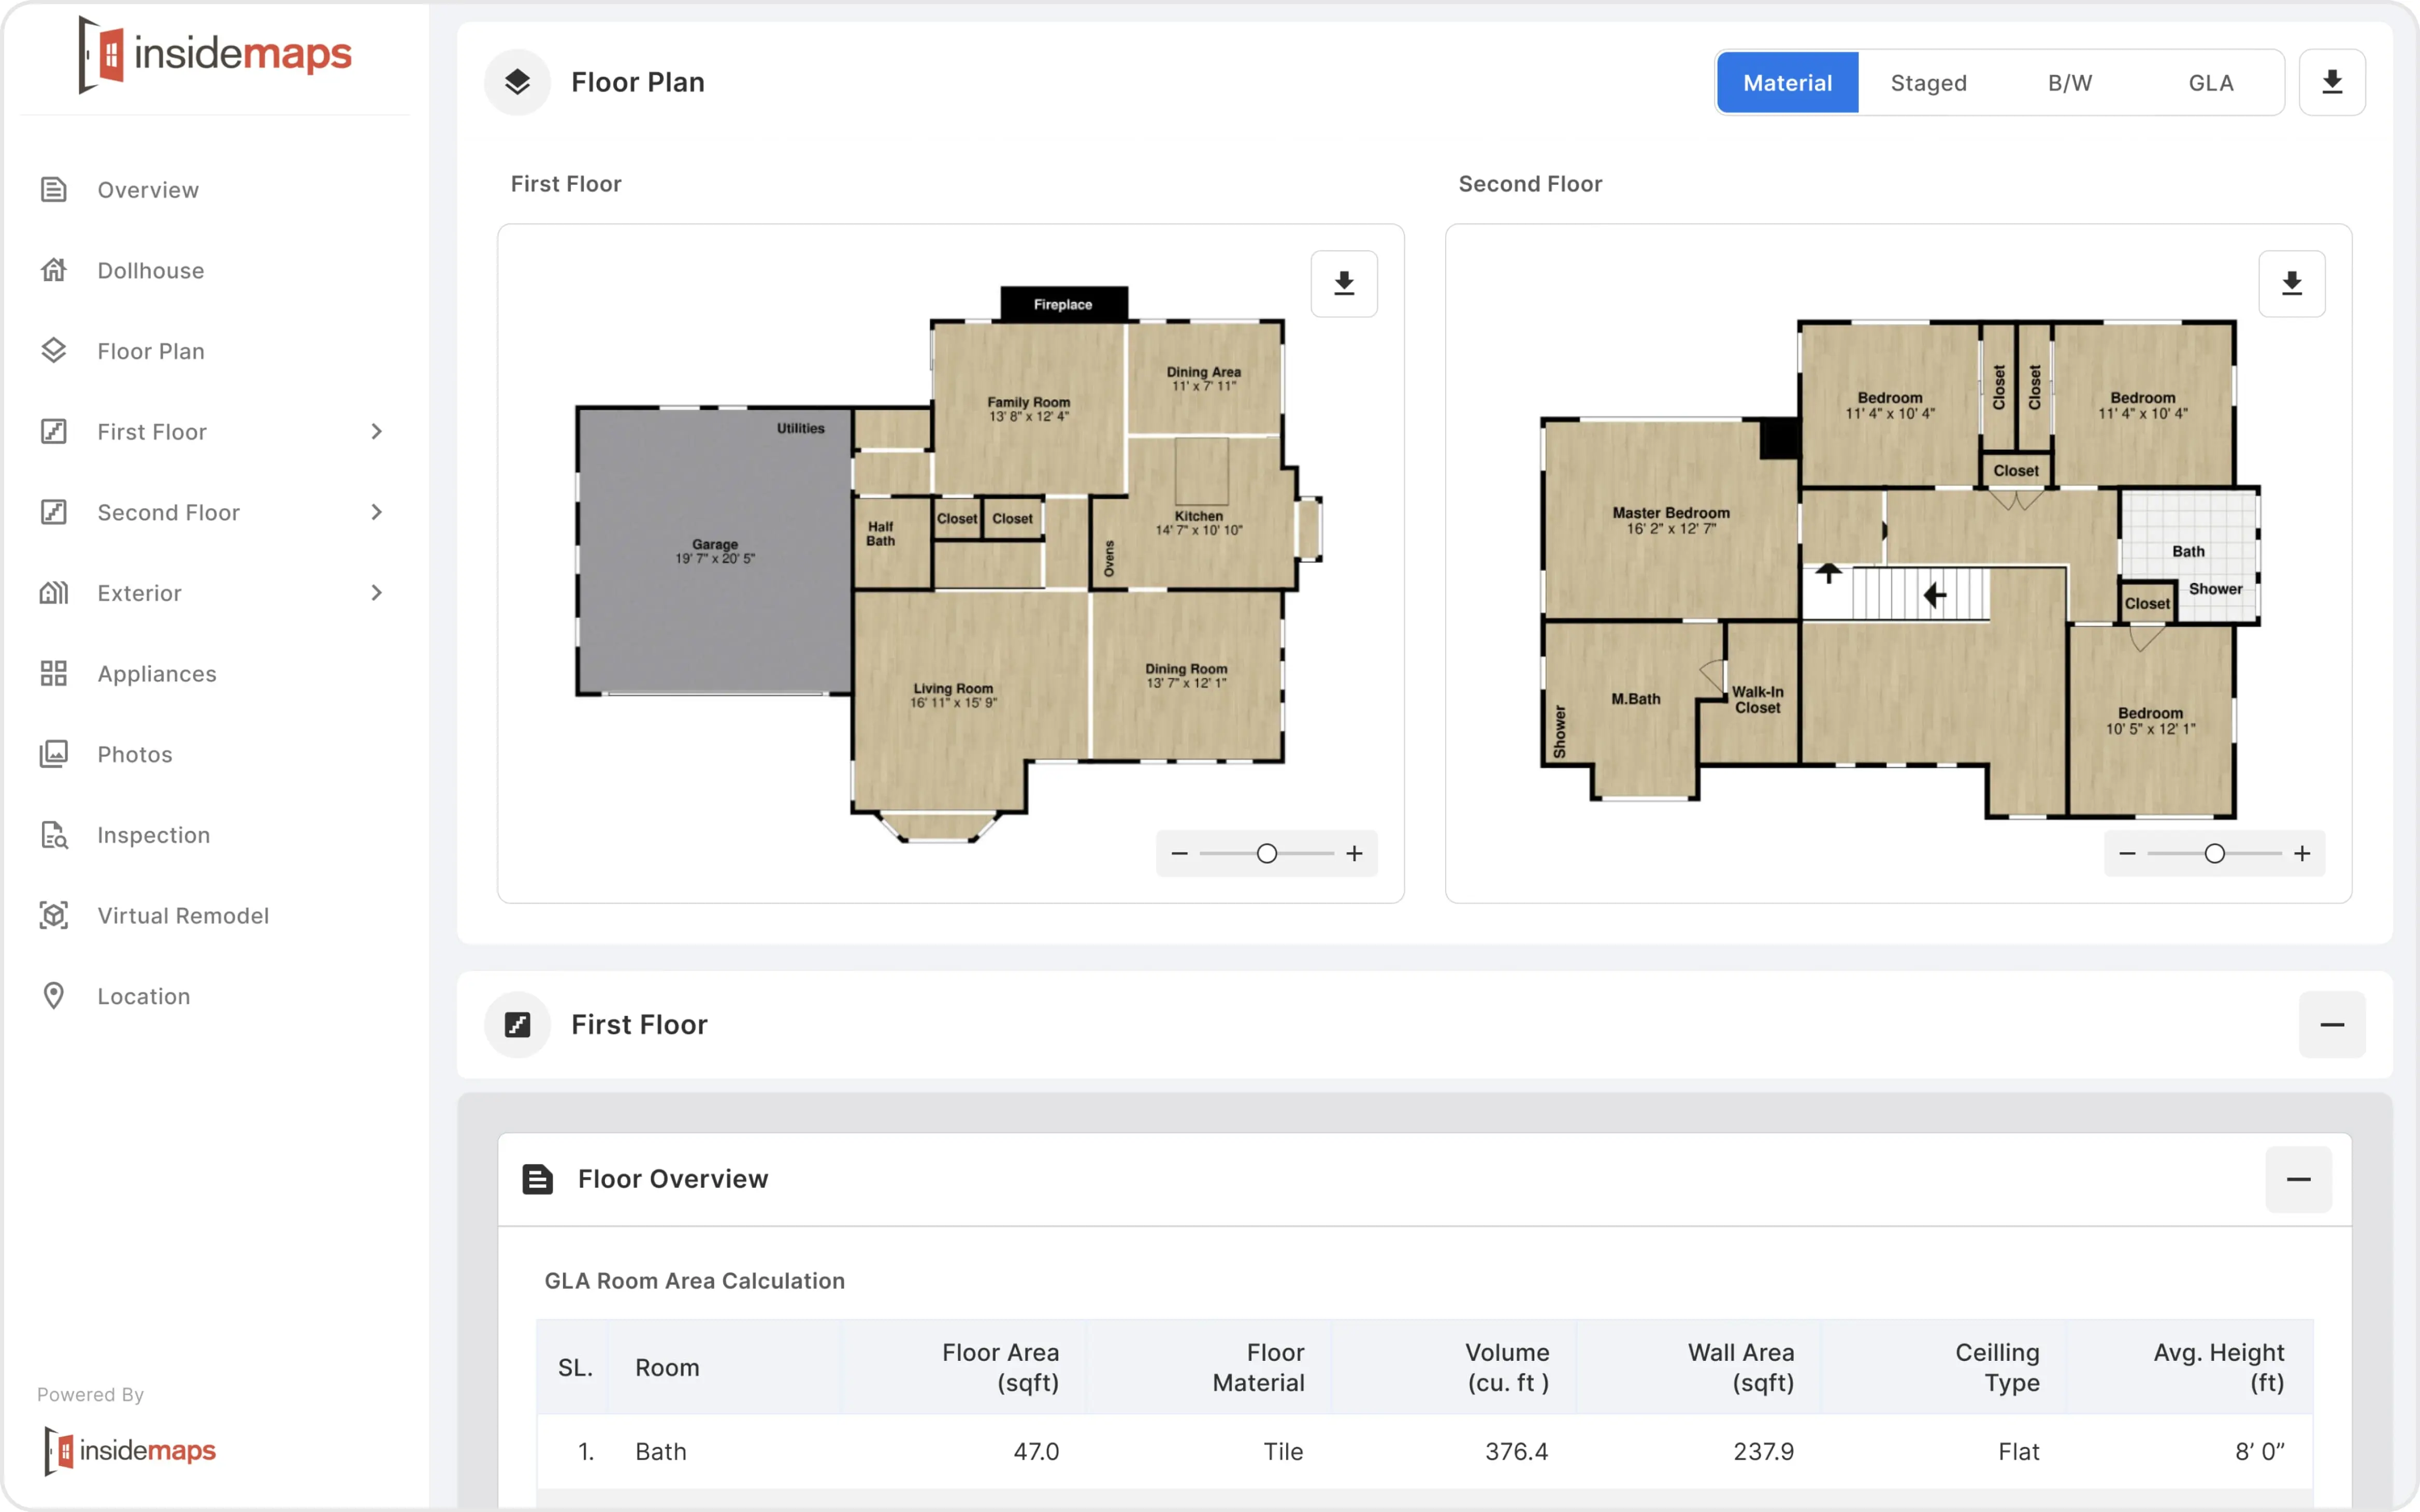
Task: Open Dollhouse view from sidebar
Action: [x=150, y=270]
